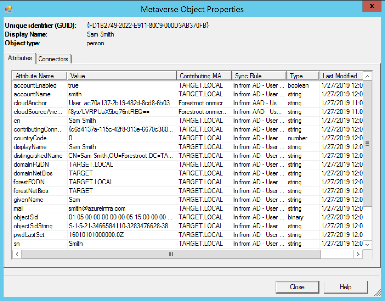Viewport: 385px width, 301px height.
Task: Sort by the Sync Rule column
Action: click(x=259, y=76)
